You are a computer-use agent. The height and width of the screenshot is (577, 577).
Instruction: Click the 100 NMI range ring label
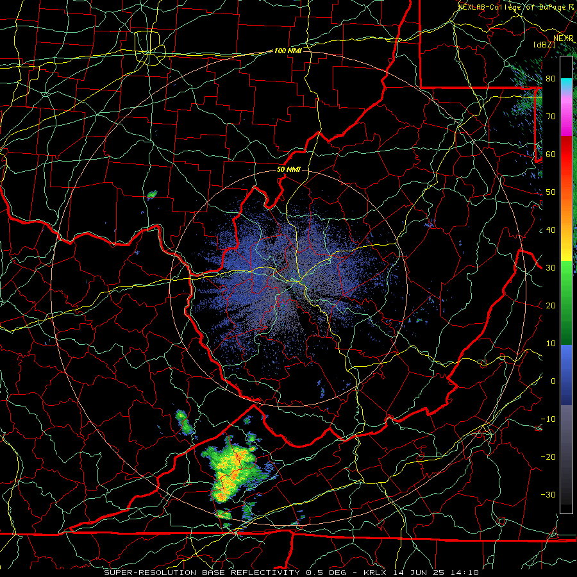[x=288, y=51]
